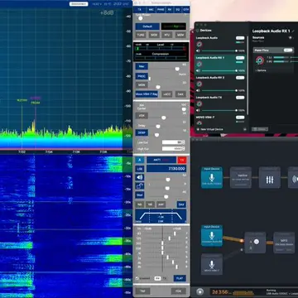
Task: Toggle the Loopback Audio TX switch
Action: 240,98
